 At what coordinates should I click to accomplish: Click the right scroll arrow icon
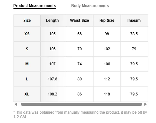pyautogui.click(x=145, y=104)
